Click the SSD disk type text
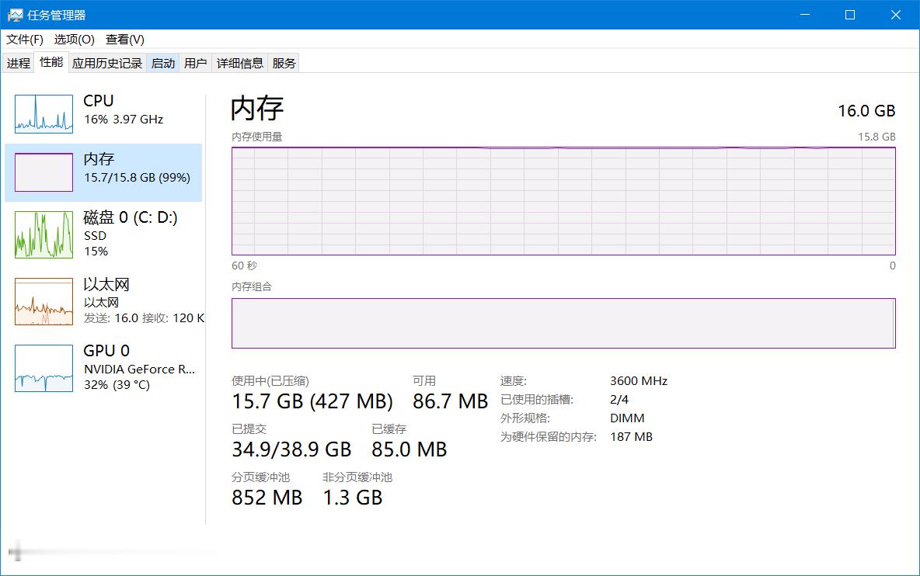This screenshot has height=576, width=920. click(95, 235)
